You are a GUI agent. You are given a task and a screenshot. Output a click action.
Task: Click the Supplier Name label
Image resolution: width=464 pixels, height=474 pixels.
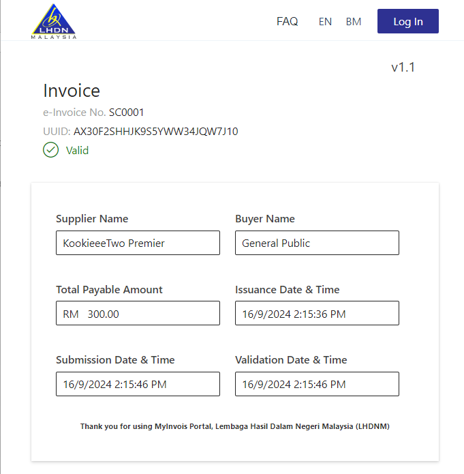(x=92, y=219)
